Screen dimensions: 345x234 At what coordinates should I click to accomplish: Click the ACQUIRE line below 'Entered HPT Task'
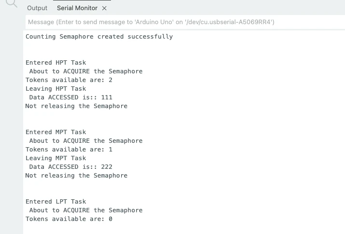click(x=86, y=71)
